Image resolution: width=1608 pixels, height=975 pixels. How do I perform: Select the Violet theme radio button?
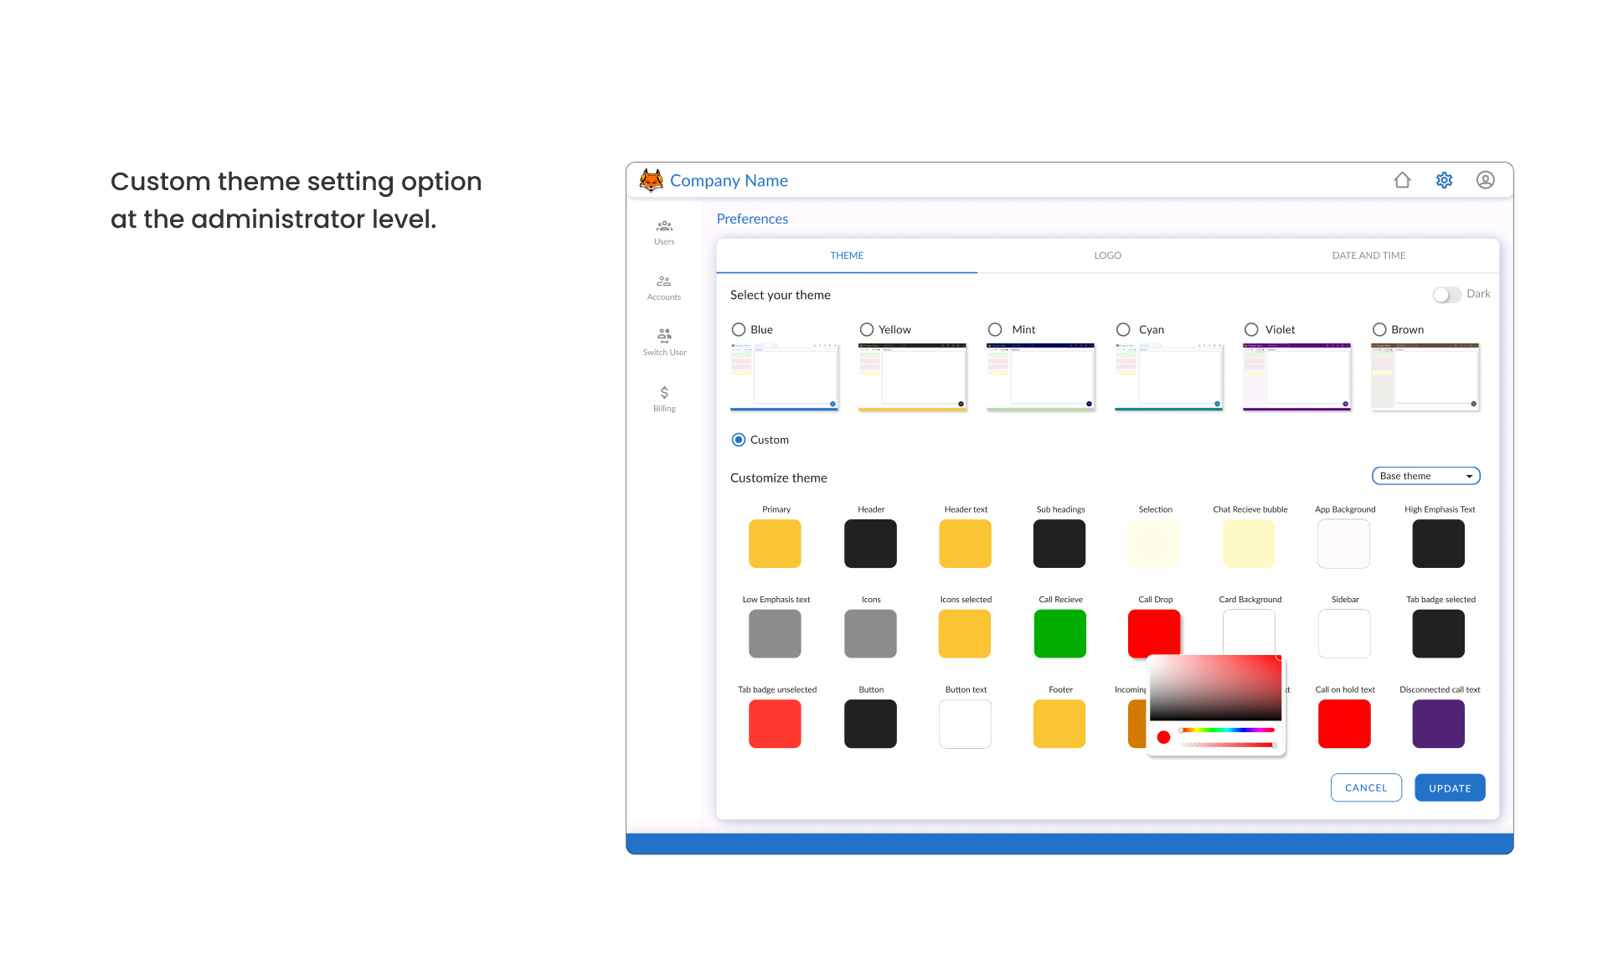pyautogui.click(x=1251, y=329)
